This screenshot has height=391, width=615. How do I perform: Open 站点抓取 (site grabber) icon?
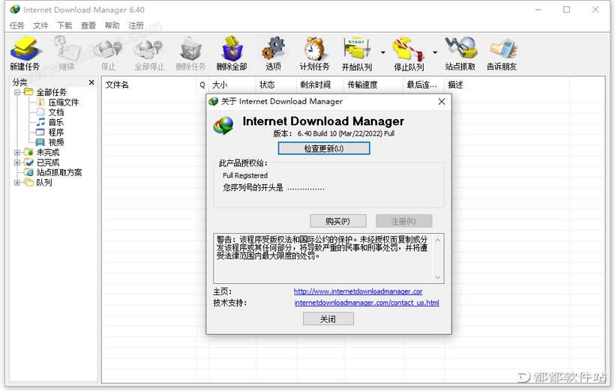460,53
